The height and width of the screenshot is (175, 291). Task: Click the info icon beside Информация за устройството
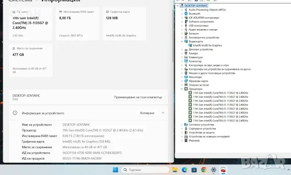click(x=15, y=113)
